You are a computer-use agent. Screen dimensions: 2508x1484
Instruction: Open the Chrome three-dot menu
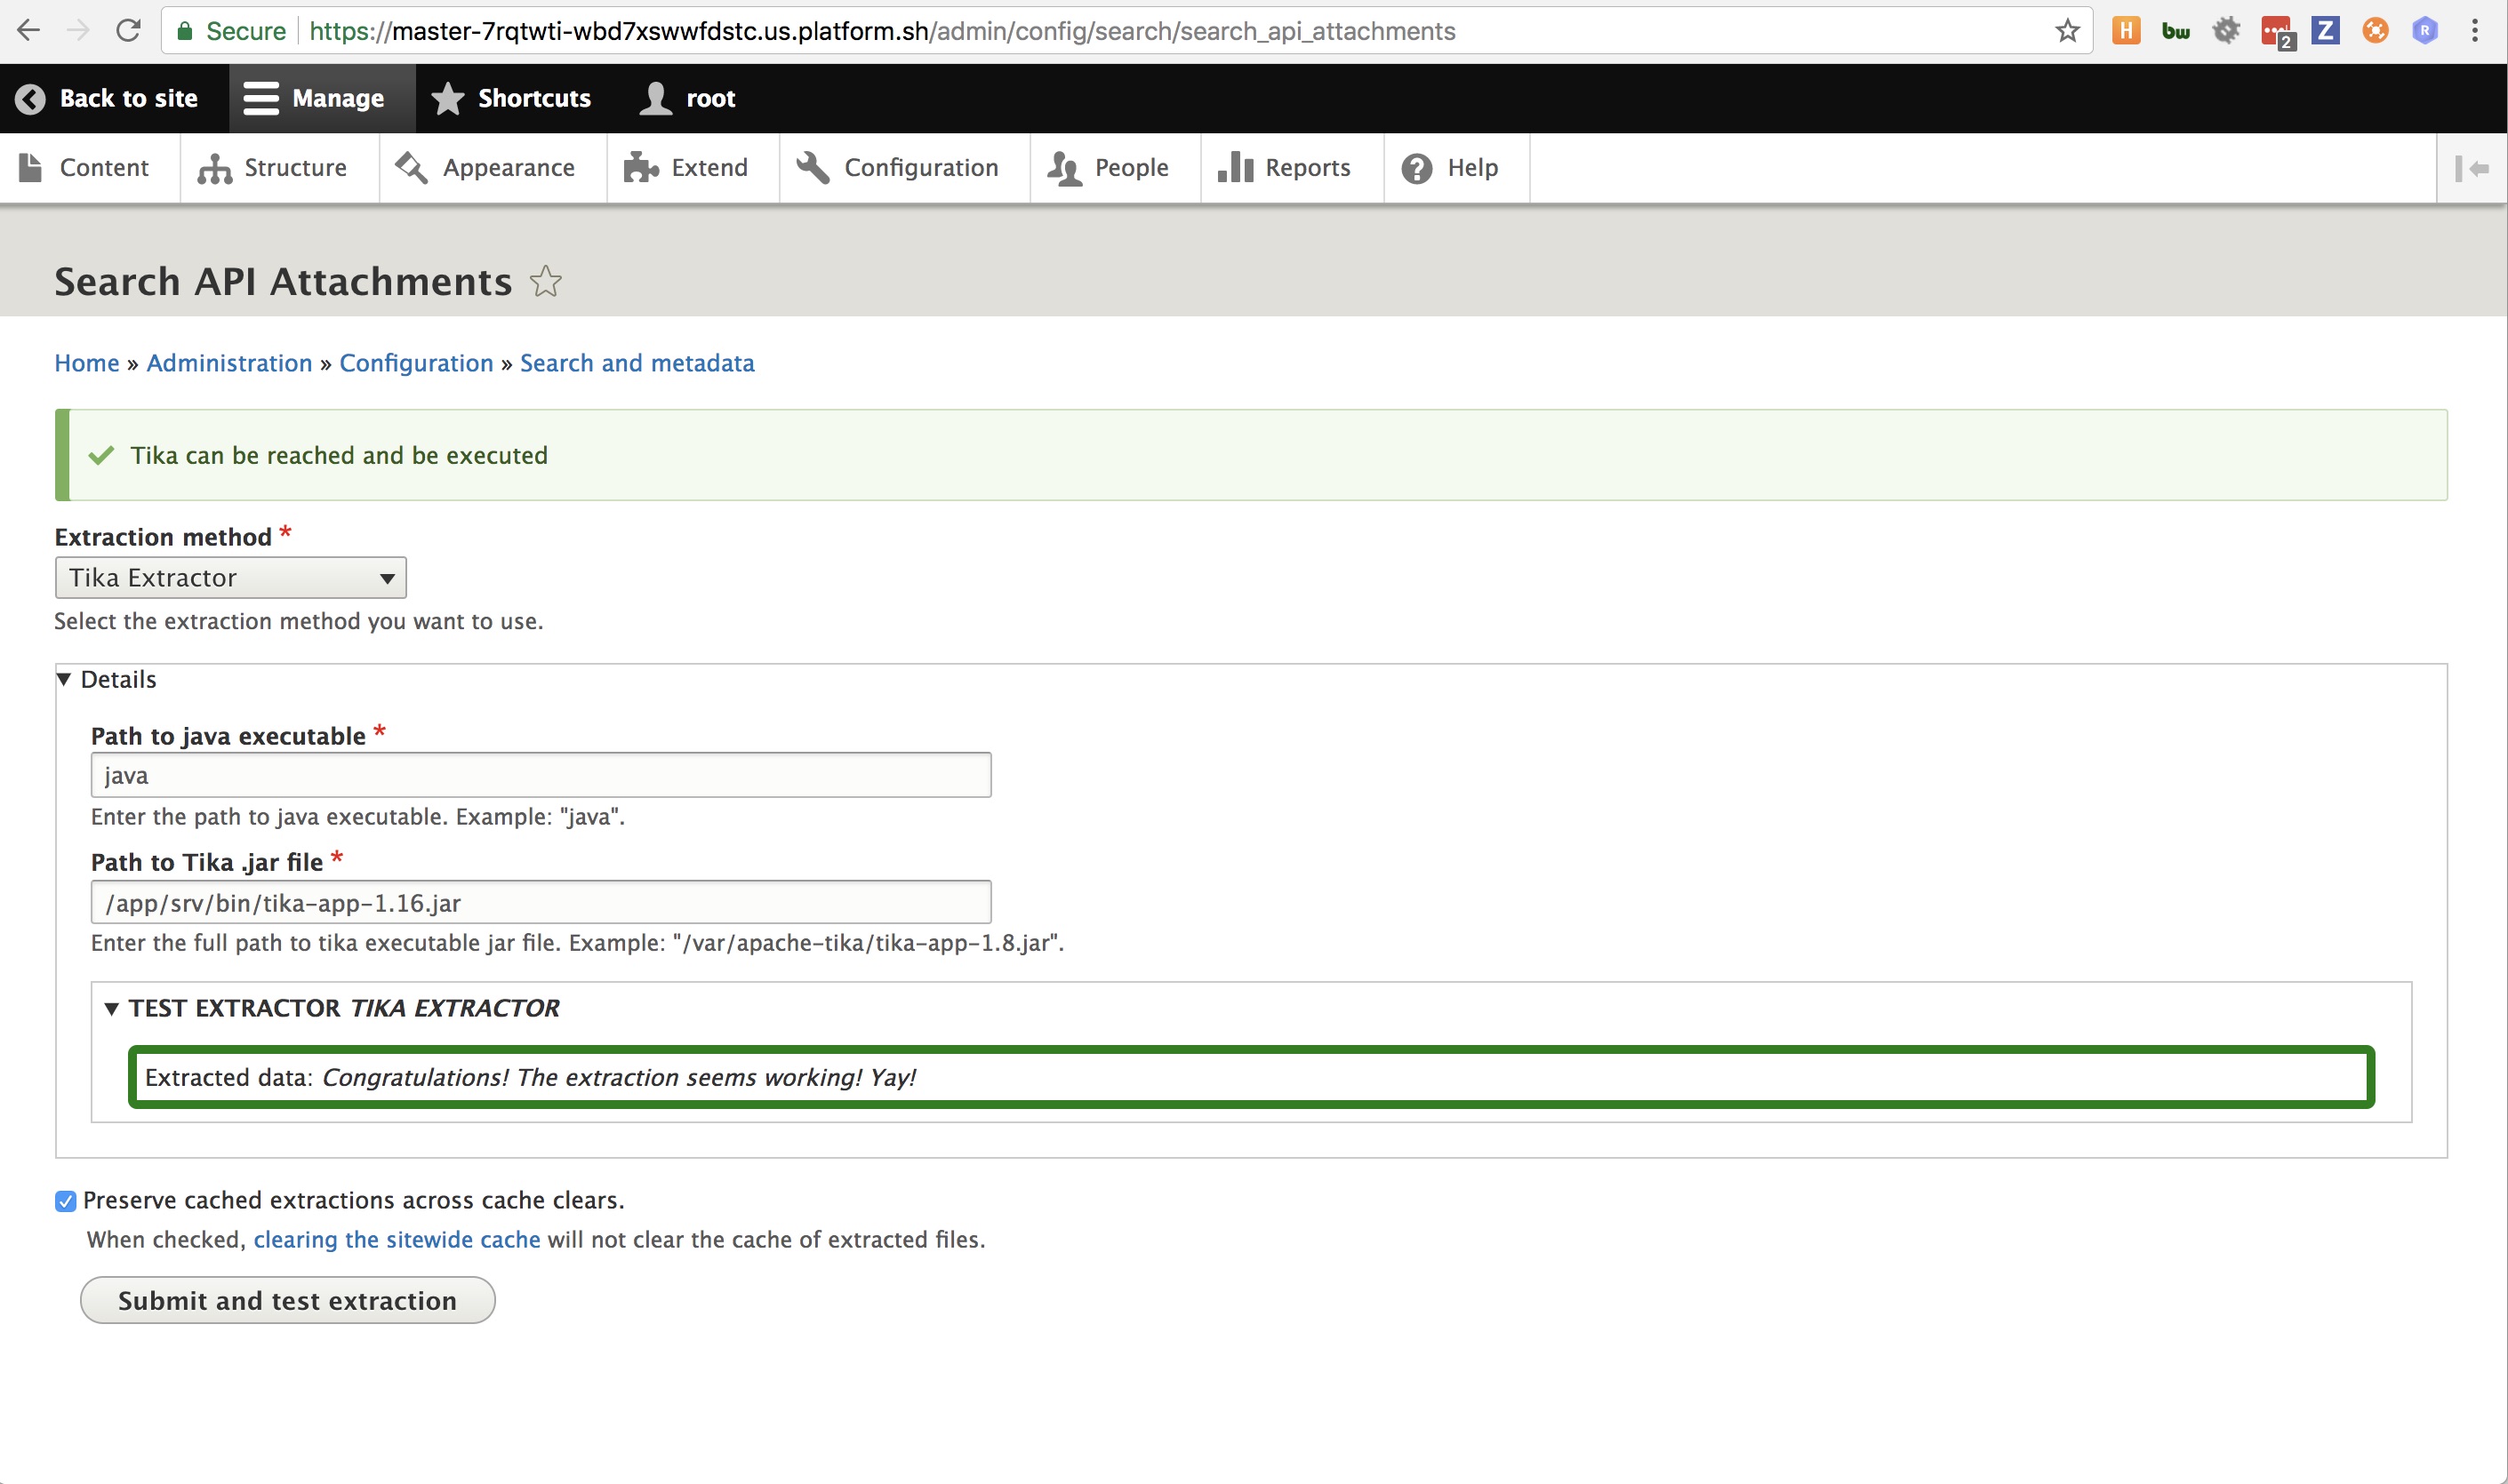[2474, 31]
